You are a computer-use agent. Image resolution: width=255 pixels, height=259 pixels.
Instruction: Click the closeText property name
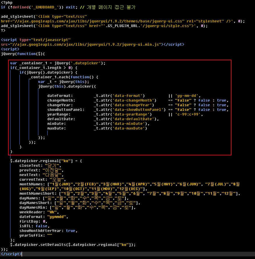coord(31,166)
